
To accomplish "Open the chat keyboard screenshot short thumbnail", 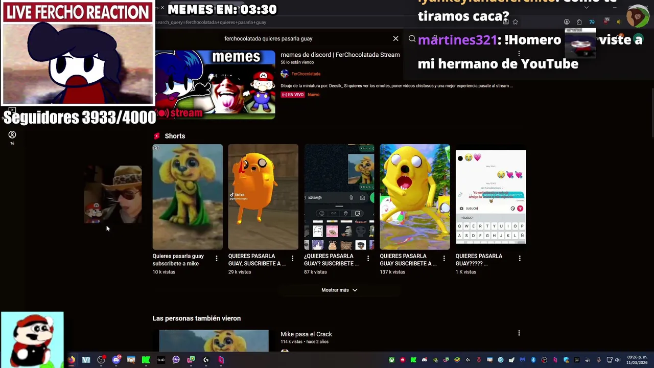I will tap(491, 197).
